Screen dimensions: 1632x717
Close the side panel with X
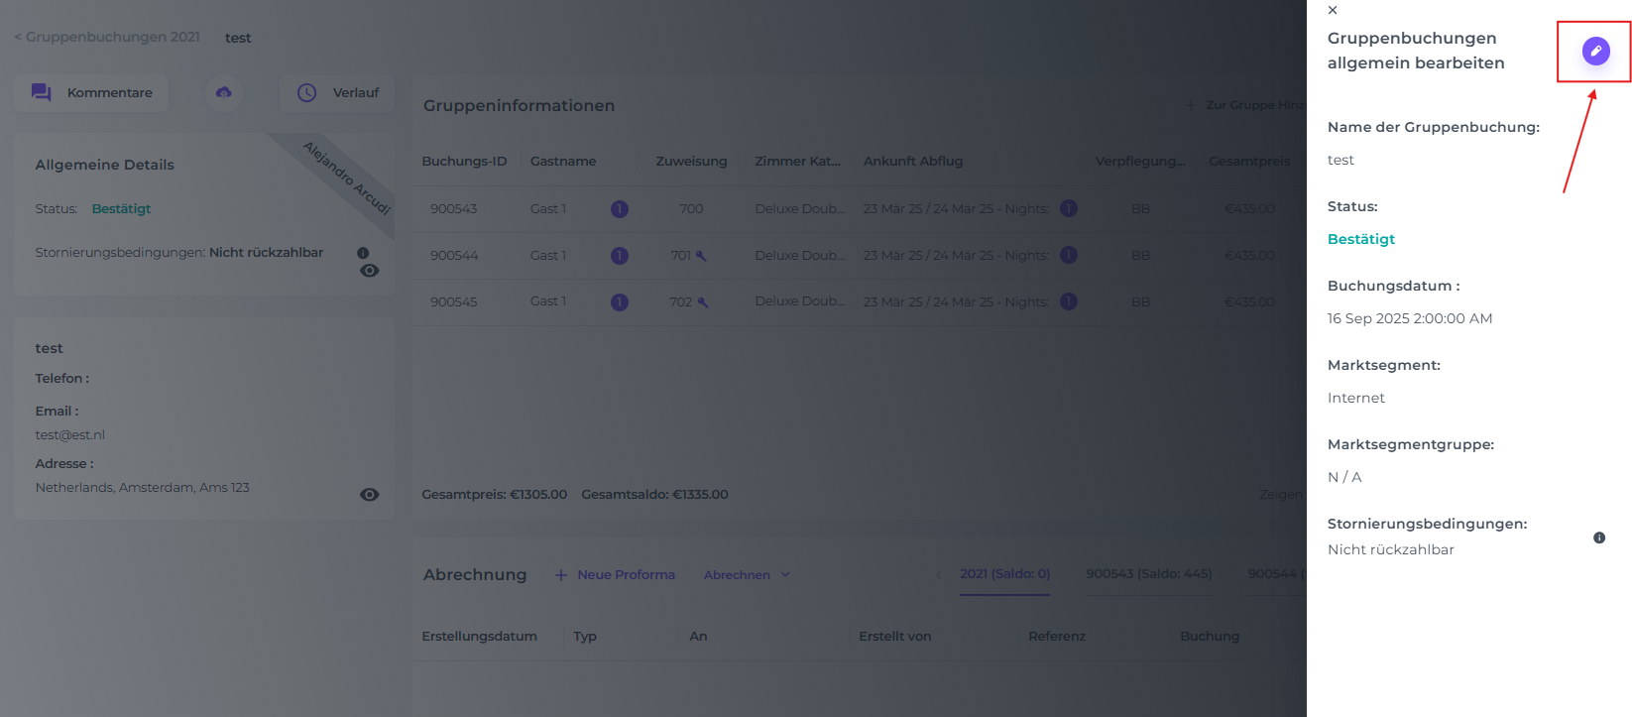click(1333, 10)
